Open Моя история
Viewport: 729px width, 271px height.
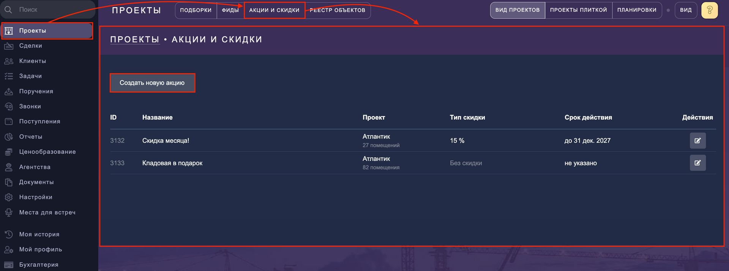click(x=39, y=235)
